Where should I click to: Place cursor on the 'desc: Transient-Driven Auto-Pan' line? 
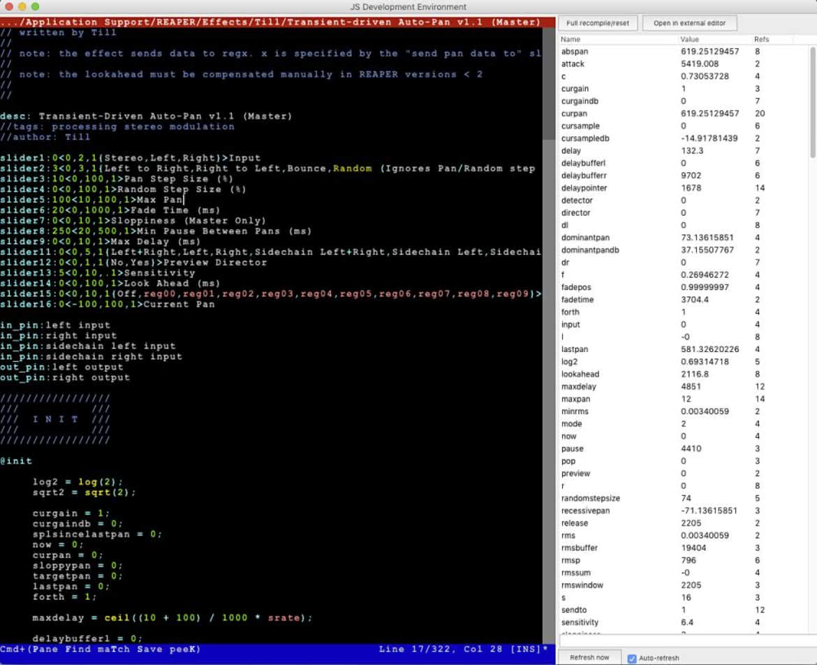click(146, 116)
